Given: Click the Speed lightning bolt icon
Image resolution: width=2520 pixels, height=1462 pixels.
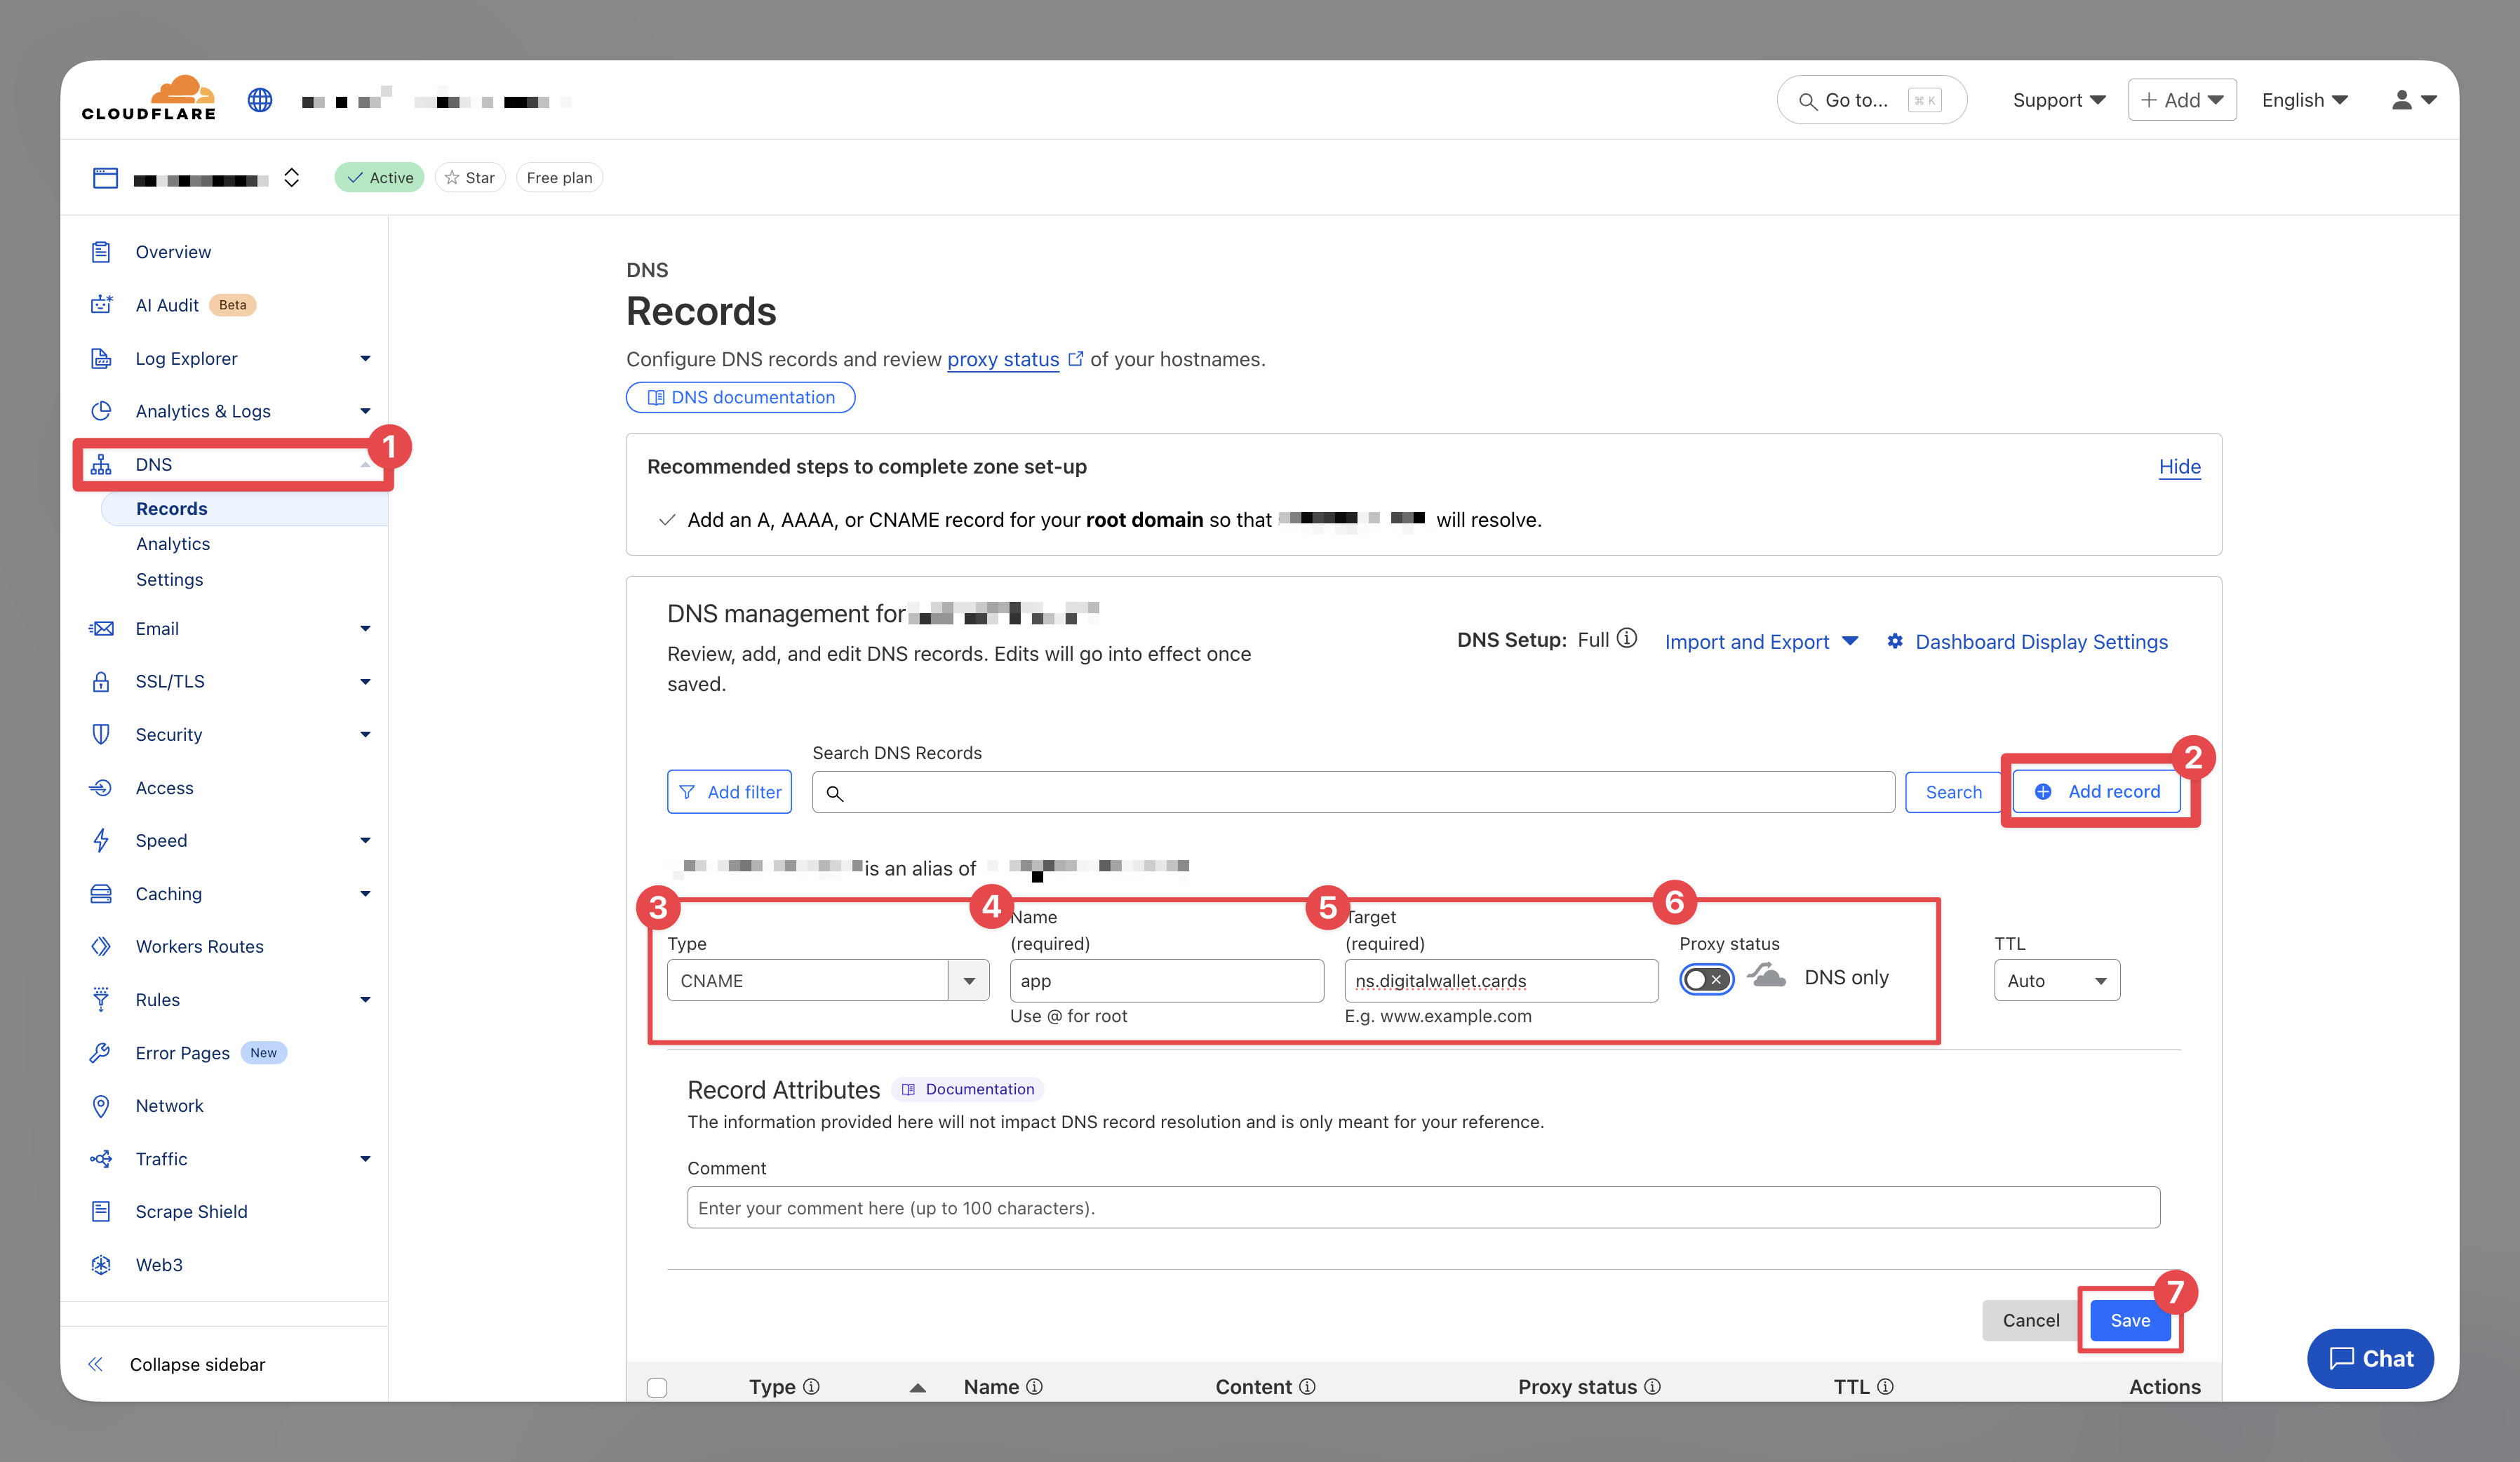Looking at the screenshot, I should click(101, 841).
